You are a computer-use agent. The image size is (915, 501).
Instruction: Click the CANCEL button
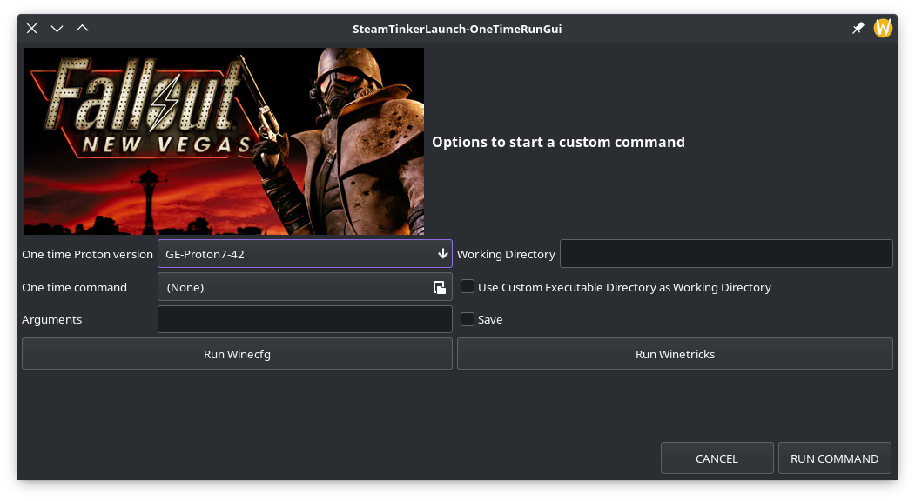tap(717, 458)
